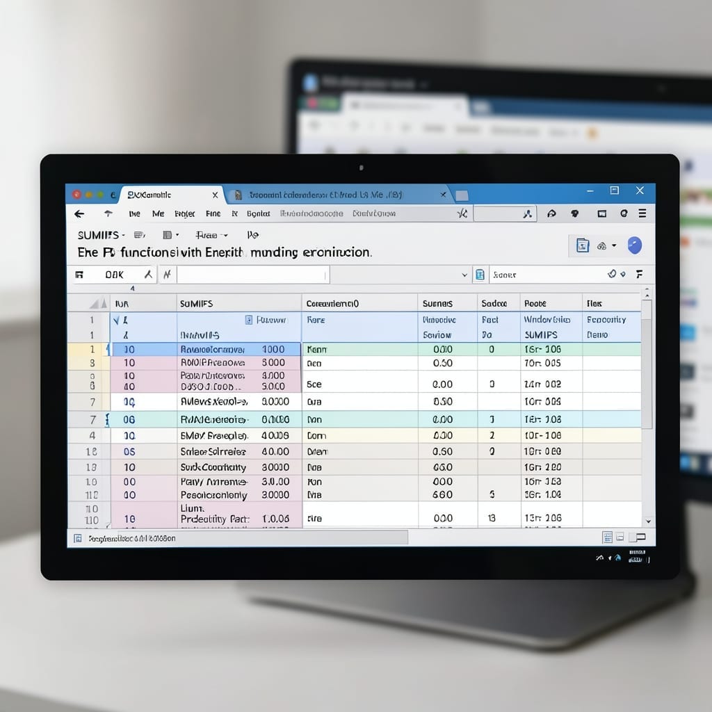Click the small diamond icon beside the tag
Image resolution: width=712 pixels, height=712 pixels.
[x=623, y=274]
